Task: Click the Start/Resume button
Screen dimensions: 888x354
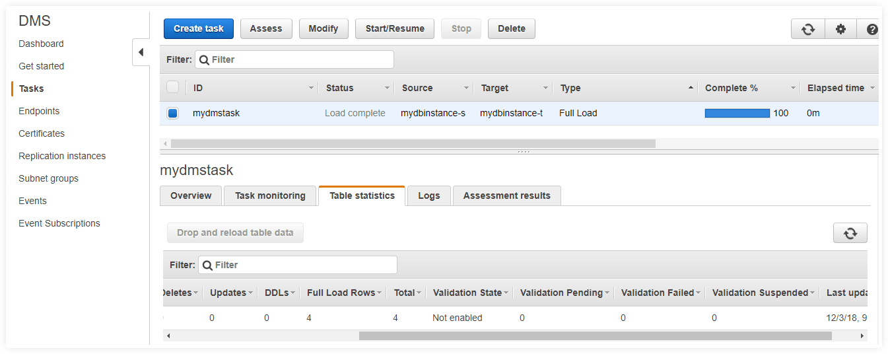Action: [395, 29]
